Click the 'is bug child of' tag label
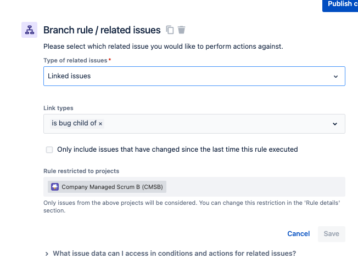Image resolution: width=358 pixels, height=264 pixels. coord(74,123)
